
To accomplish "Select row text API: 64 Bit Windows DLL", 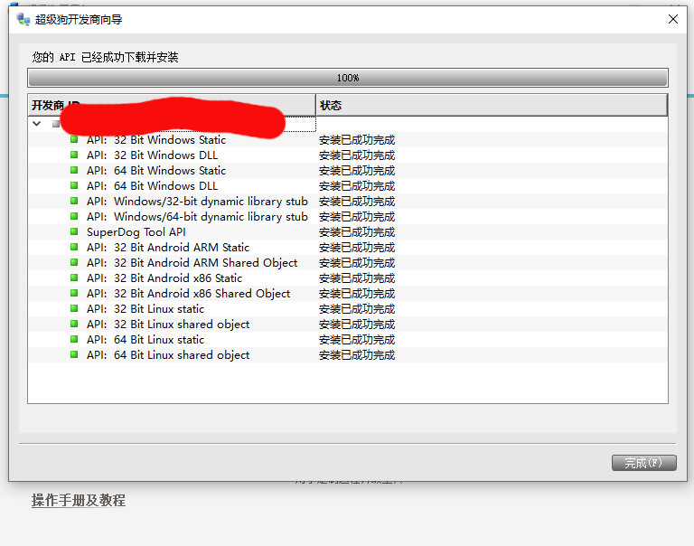I will point(152,186).
